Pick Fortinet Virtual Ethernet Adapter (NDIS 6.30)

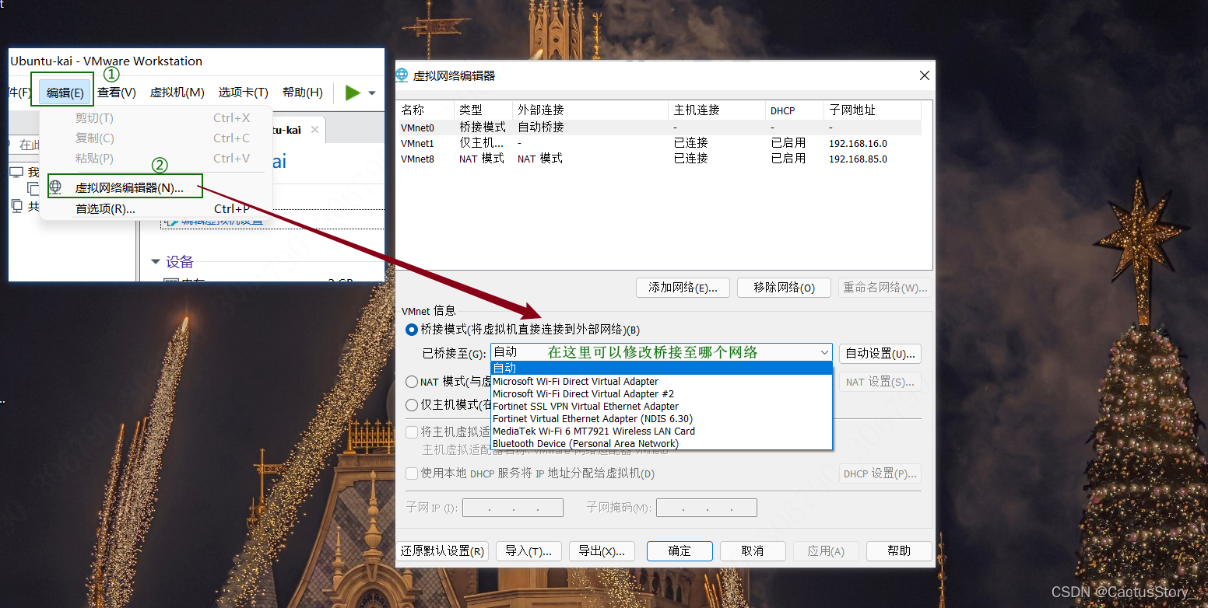click(x=662, y=418)
